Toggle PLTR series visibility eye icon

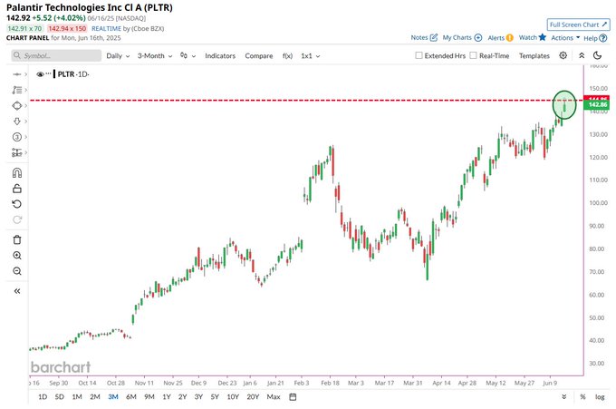tap(40, 74)
